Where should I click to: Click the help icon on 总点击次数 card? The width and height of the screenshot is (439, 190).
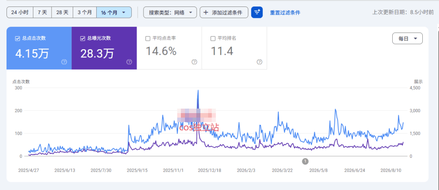pos(64,62)
